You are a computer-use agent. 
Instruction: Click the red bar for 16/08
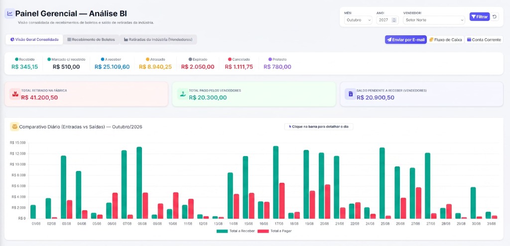click(x=267, y=210)
